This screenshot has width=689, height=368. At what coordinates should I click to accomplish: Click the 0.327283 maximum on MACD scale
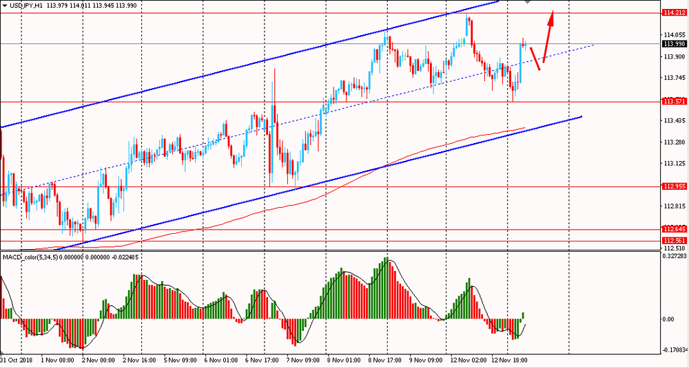pos(673,257)
